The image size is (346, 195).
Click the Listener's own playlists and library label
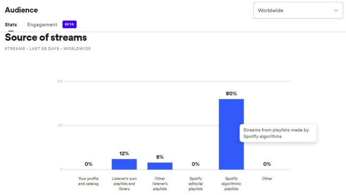(124, 183)
